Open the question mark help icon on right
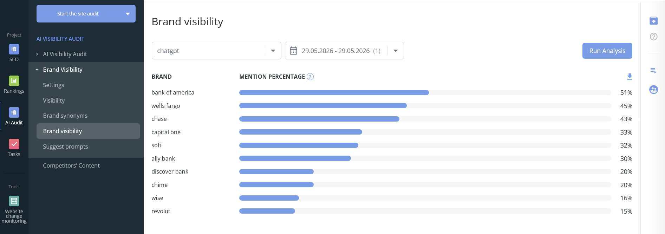The image size is (665, 234). pos(653,37)
